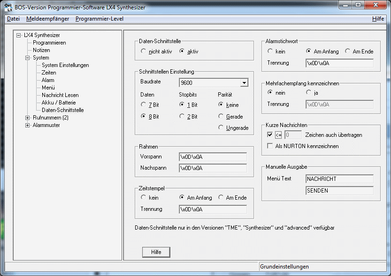The width and height of the screenshot is (391, 276).
Task: Click the LX app icon in title bar
Action: [x=8, y=7]
